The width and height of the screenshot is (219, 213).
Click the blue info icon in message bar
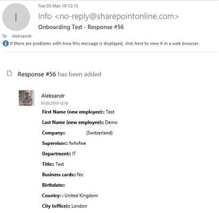click(x=5, y=44)
